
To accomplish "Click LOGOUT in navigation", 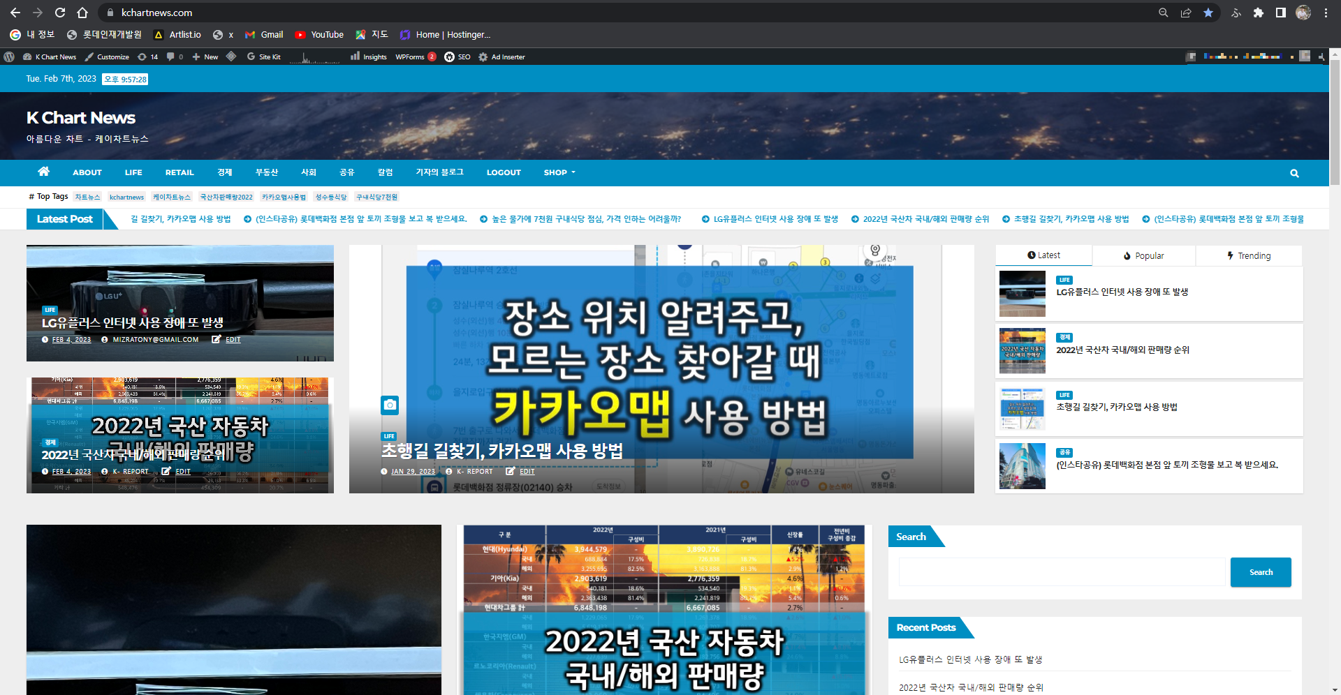I will [504, 172].
